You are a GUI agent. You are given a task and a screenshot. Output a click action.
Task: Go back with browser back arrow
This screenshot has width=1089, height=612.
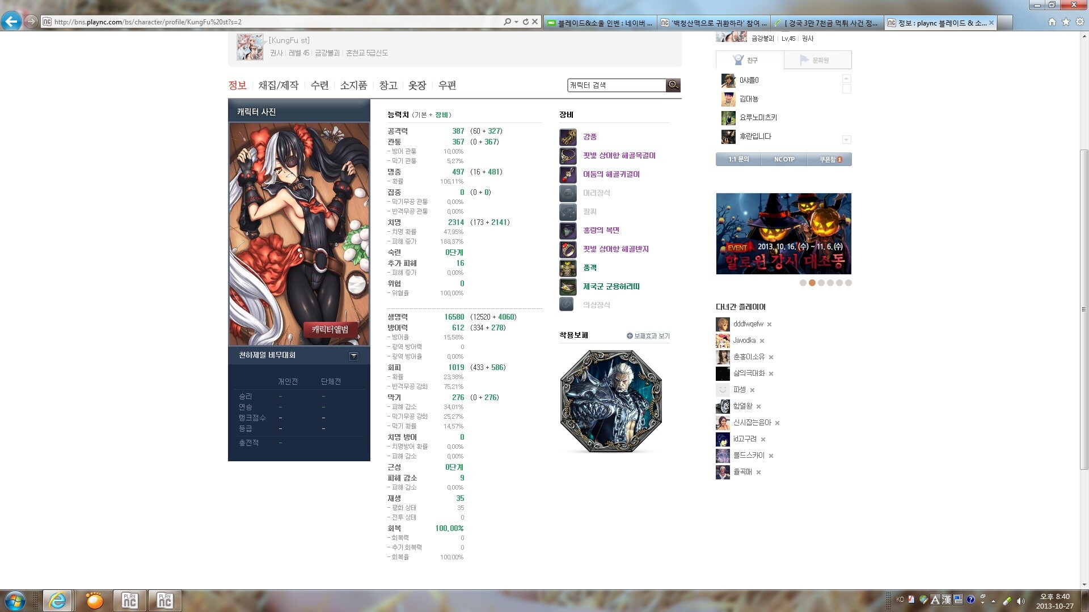(x=11, y=22)
